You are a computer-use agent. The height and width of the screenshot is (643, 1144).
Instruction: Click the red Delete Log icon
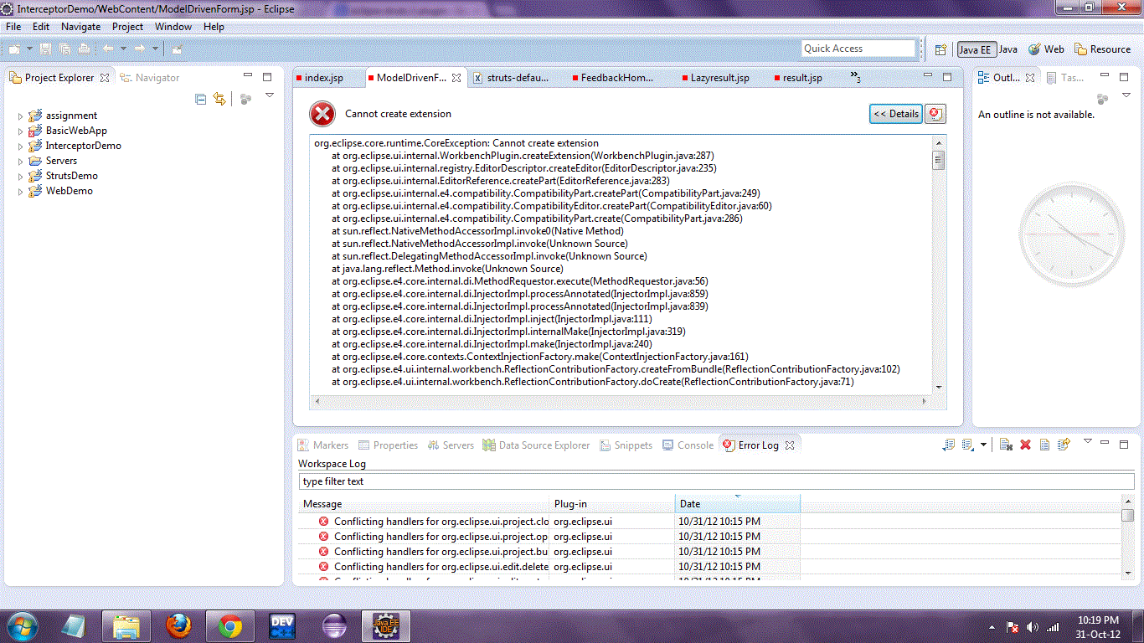pos(1025,445)
